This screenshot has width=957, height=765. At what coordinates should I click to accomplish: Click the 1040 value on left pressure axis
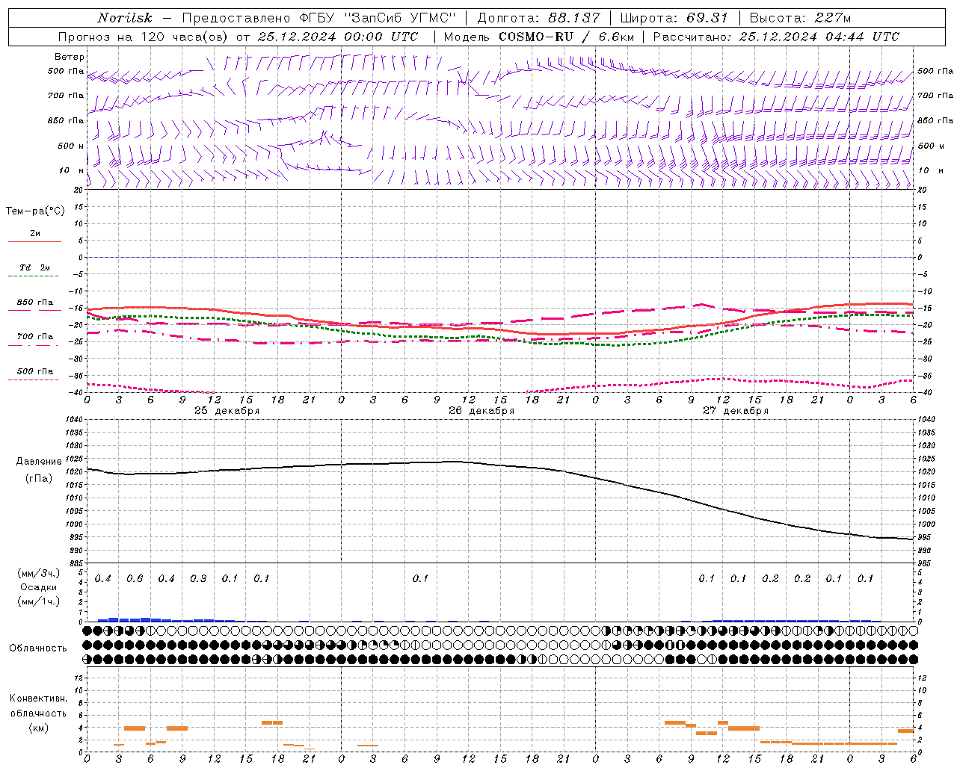[x=74, y=420]
